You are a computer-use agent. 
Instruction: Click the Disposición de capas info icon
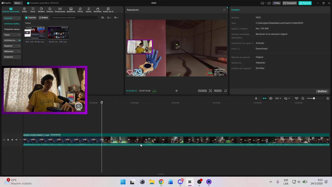pos(252,43)
